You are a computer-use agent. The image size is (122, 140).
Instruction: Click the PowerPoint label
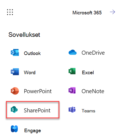pos(38,91)
